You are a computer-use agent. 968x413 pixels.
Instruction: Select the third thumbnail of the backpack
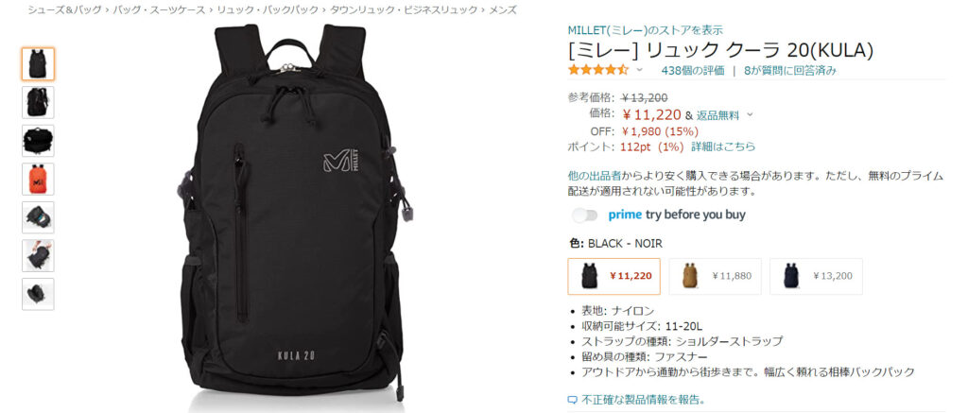coord(38,141)
